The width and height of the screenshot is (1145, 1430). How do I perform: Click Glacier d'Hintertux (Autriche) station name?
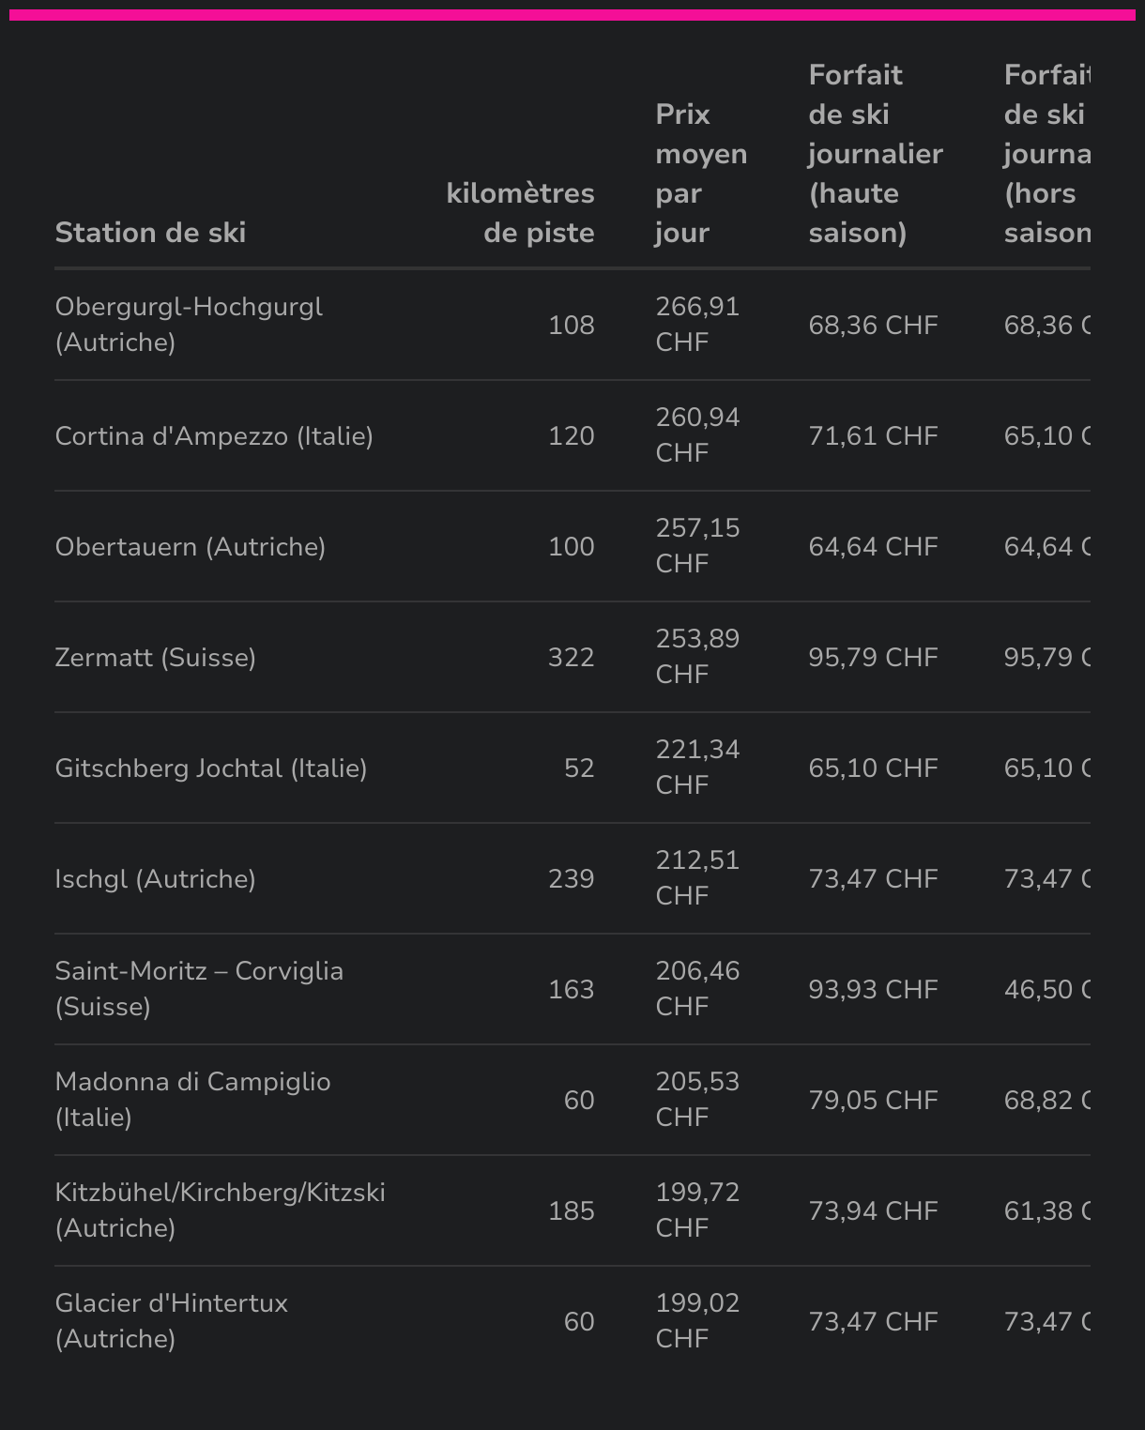pos(172,1321)
